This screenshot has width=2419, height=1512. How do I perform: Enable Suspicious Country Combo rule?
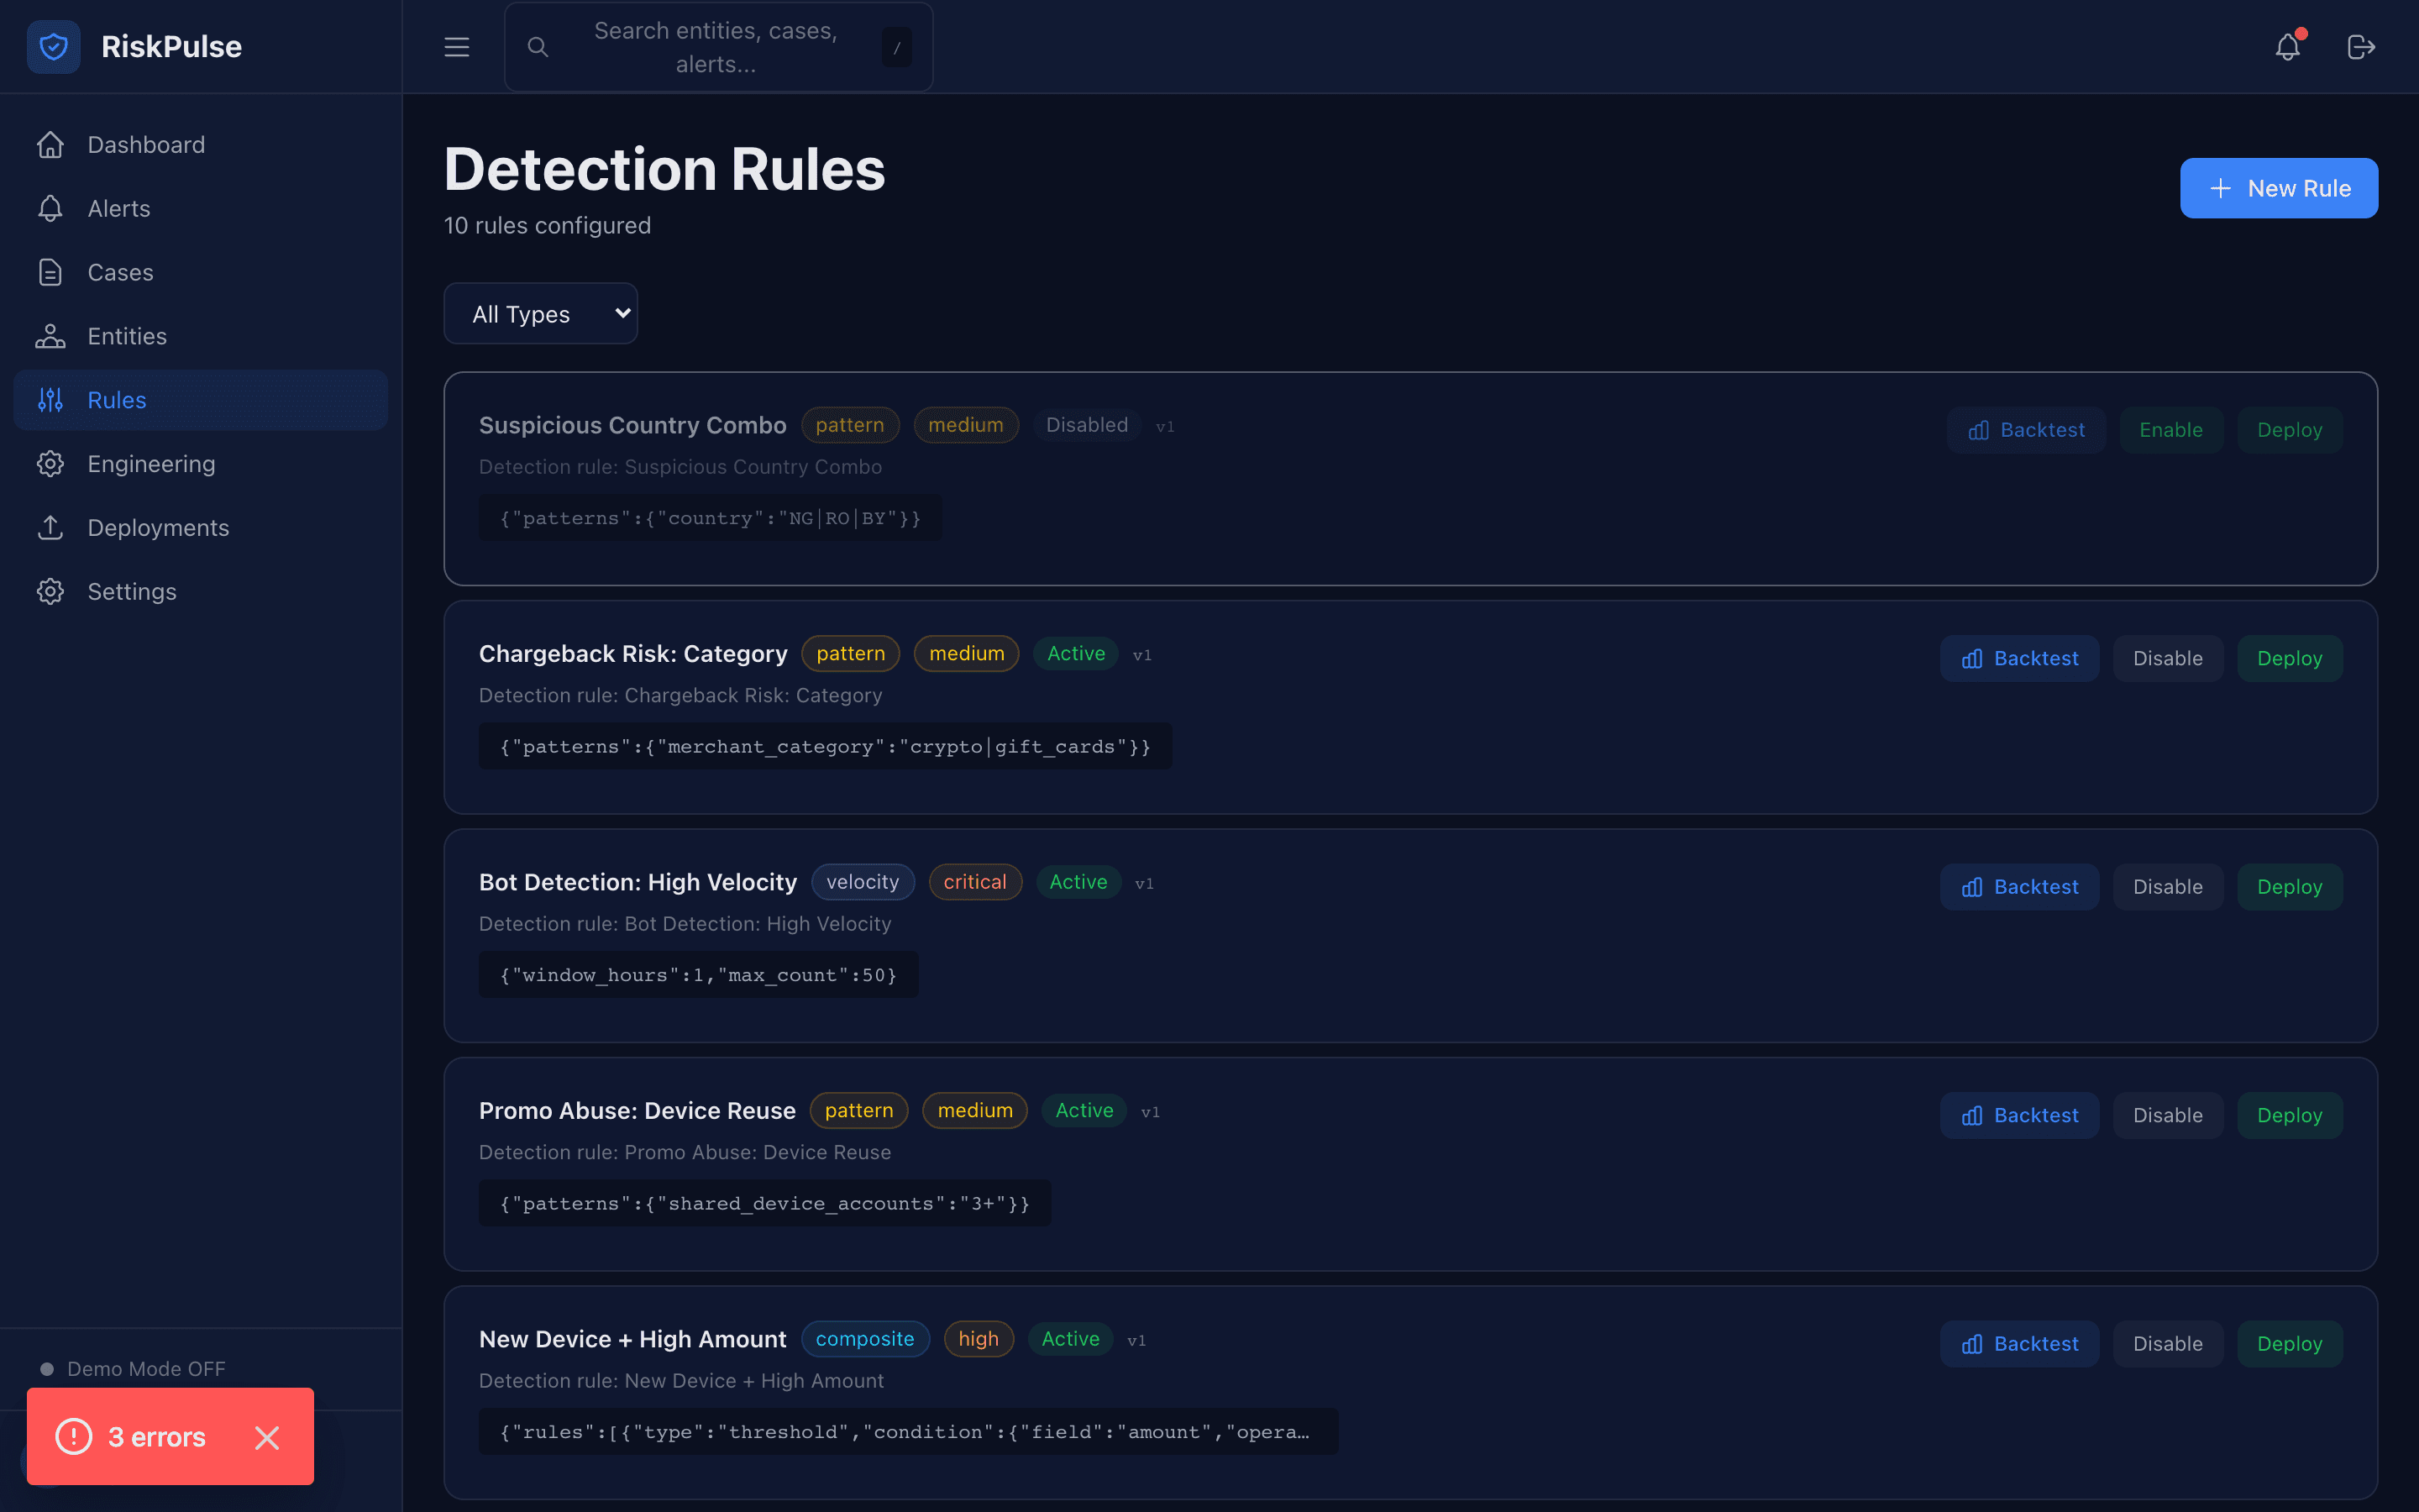[x=2171, y=430]
